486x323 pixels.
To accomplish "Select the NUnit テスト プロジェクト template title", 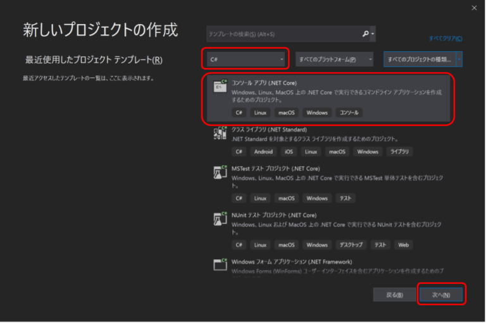I will point(275,215).
